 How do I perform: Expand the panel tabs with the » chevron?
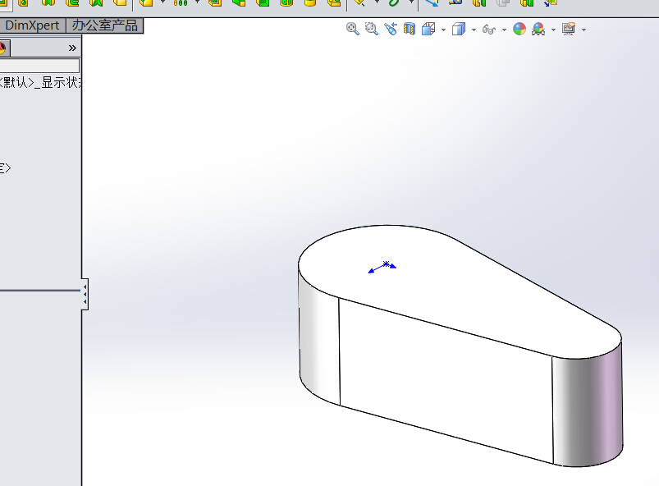(x=72, y=48)
